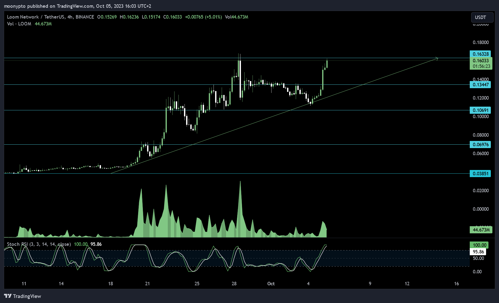The height and width of the screenshot is (303, 499).
Task: Click the 50.00 Stoch RSI axis level
Action: pos(478,258)
